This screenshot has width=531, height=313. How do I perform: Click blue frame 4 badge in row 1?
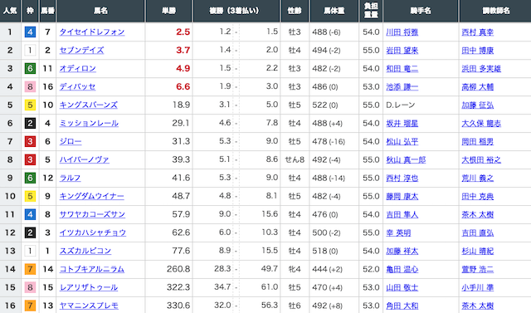pyautogui.click(x=30, y=32)
